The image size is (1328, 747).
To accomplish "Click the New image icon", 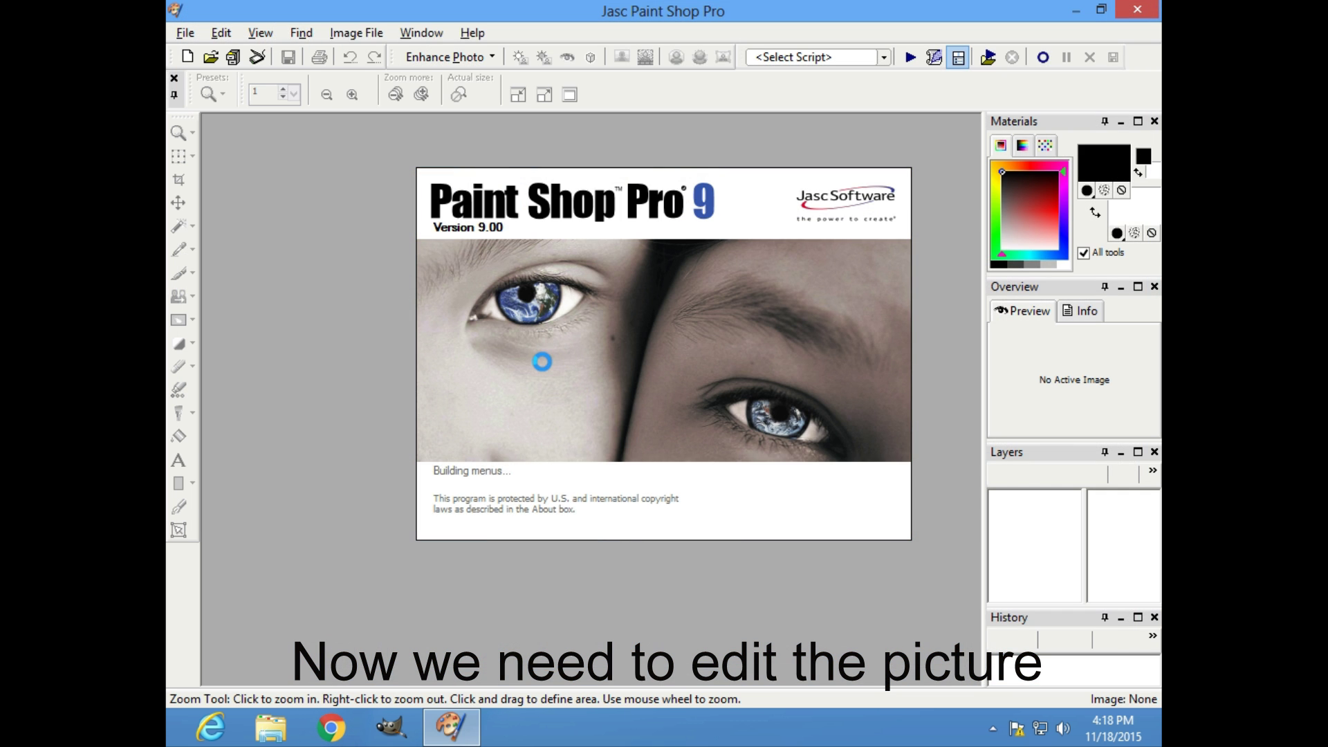I will tap(187, 57).
